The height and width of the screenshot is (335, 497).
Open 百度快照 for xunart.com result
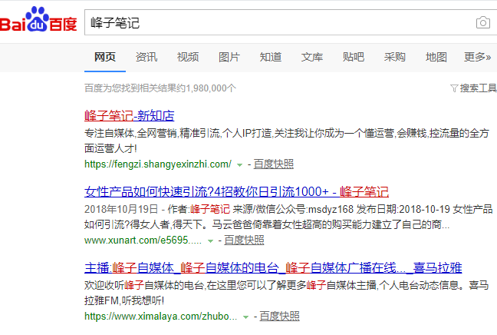(x=244, y=240)
